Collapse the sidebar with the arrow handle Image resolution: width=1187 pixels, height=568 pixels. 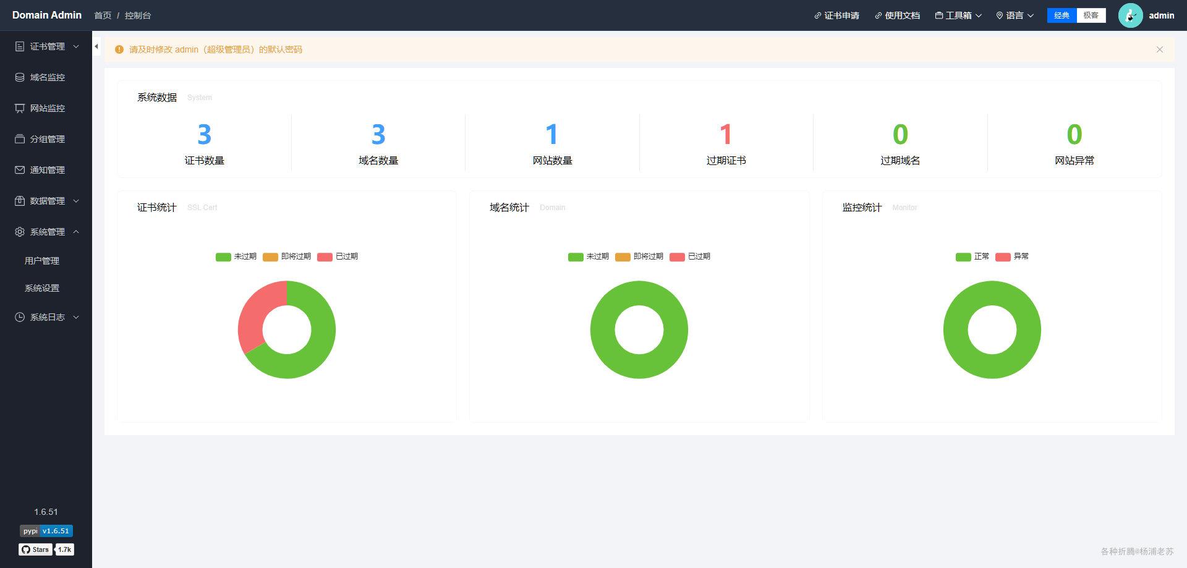(x=96, y=46)
